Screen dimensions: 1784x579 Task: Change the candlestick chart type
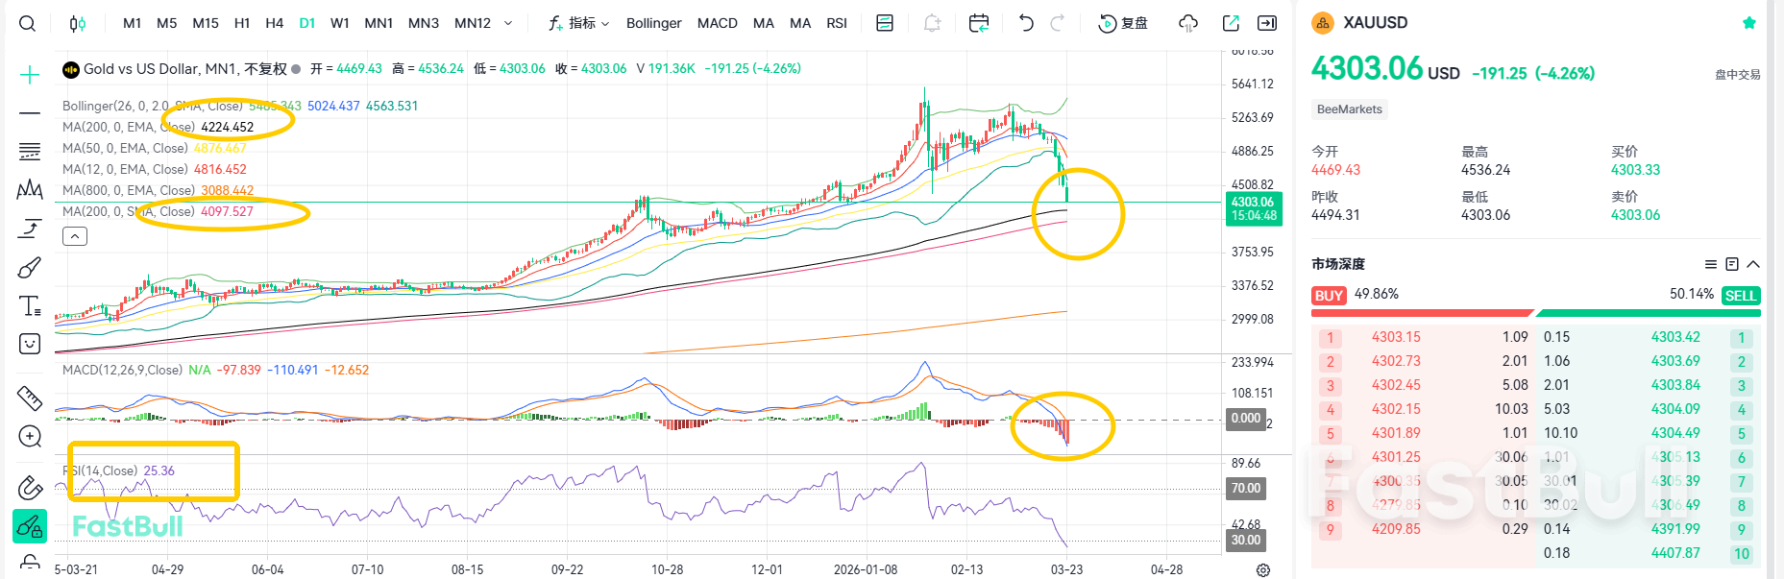78,23
